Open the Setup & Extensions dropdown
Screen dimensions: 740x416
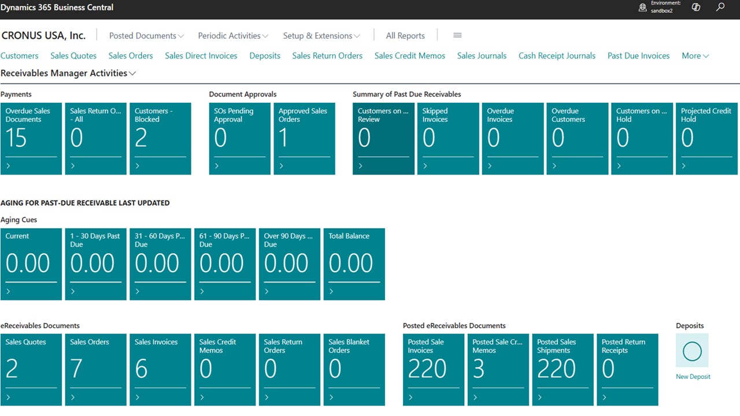click(321, 36)
